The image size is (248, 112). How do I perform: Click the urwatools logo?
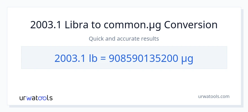[x=36, y=98]
